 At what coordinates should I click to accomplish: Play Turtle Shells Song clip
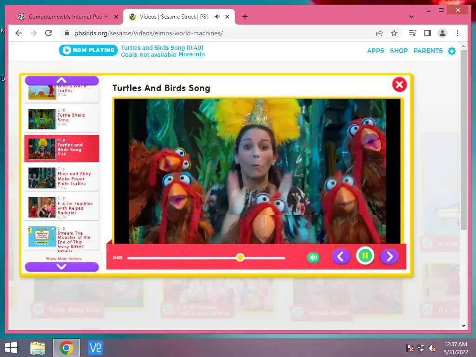pos(62,119)
